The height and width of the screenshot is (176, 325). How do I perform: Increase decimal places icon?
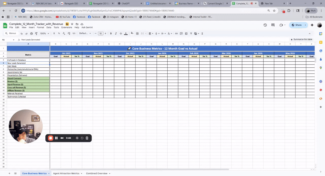69,34
